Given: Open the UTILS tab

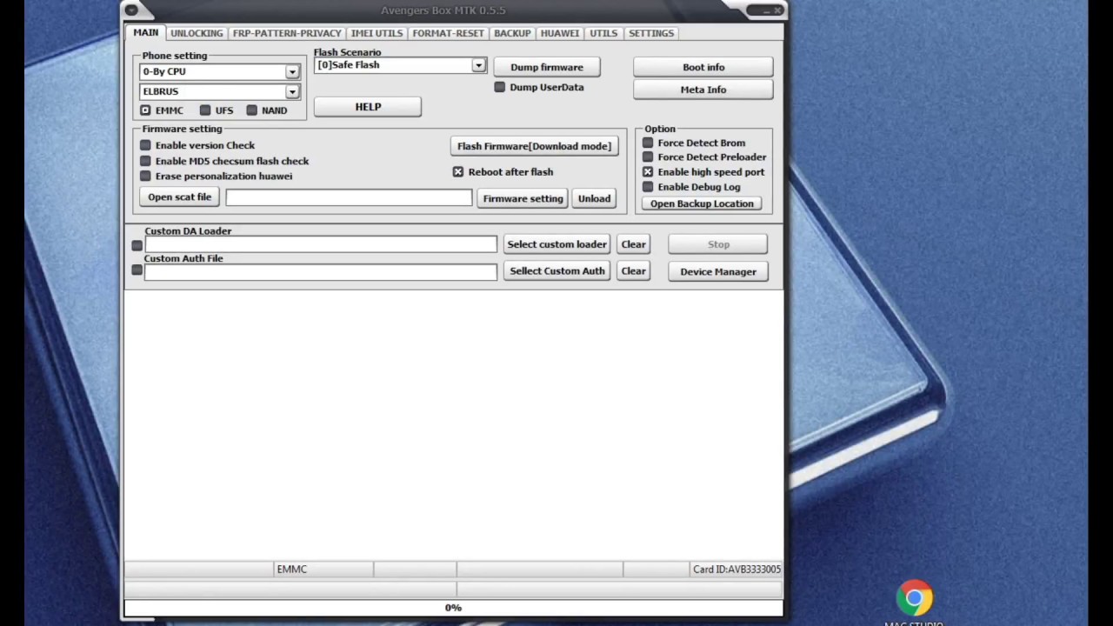Looking at the screenshot, I should [603, 33].
